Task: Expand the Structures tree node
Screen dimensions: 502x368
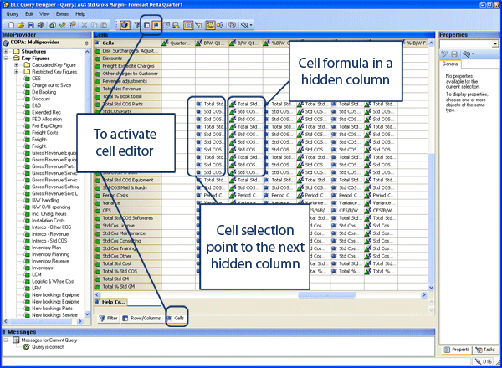Action: tap(7, 51)
